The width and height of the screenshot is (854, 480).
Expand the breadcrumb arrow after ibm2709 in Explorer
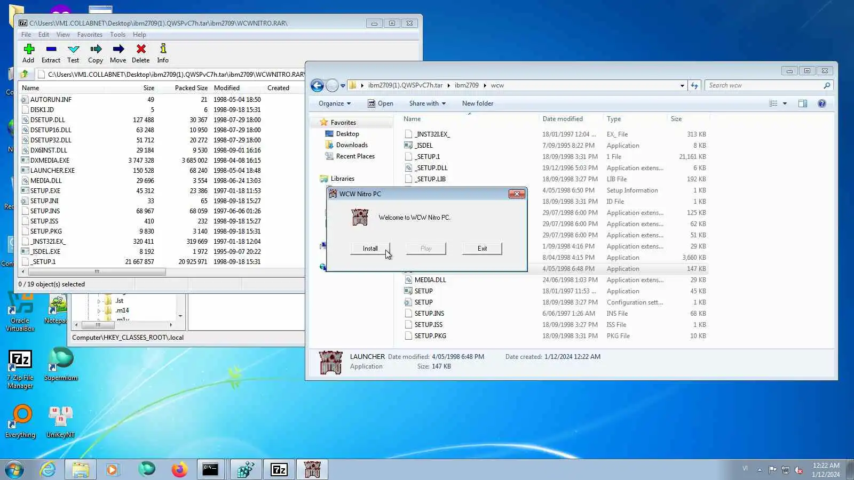coord(485,85)
